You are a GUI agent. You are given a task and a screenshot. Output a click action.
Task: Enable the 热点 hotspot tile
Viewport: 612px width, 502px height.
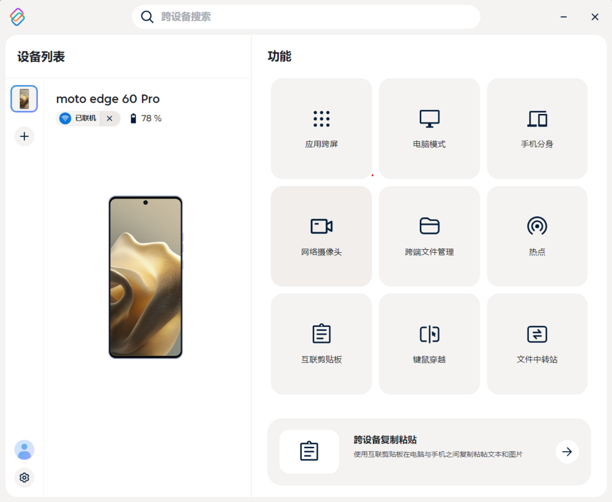pyautogui.click(x=537, y=236)
